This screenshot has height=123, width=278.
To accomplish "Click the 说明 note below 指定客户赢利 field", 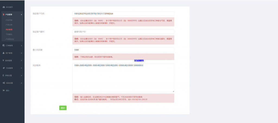I will (123, 40).
